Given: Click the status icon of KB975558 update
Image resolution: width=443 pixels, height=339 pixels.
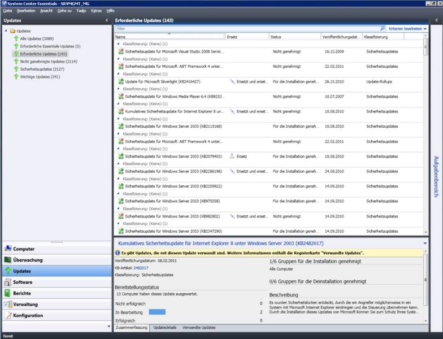Looking at the screenshot, I should [121, 201].
